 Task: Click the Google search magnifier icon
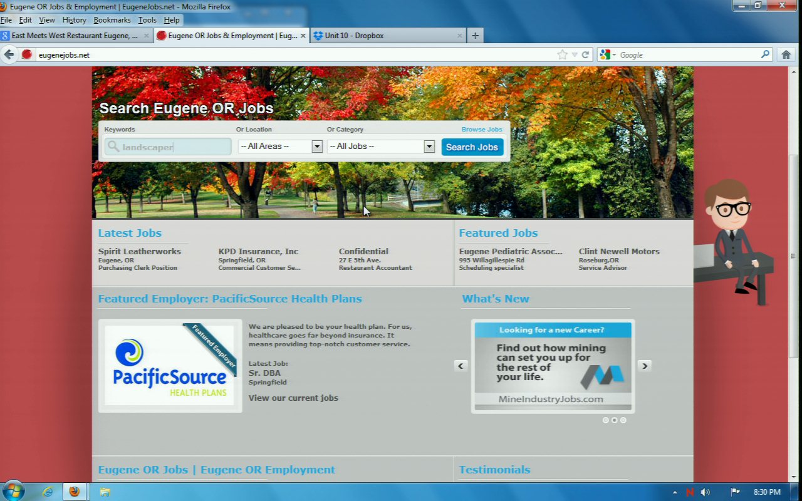[x=765, y=54]
